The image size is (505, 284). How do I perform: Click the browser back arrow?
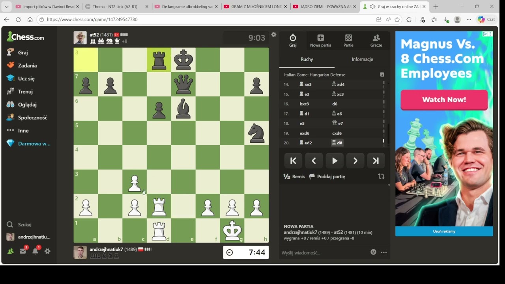6,19
